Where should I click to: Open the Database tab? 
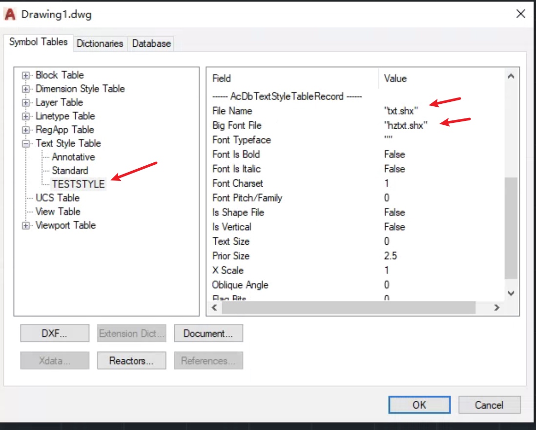[x=151, y=44]
